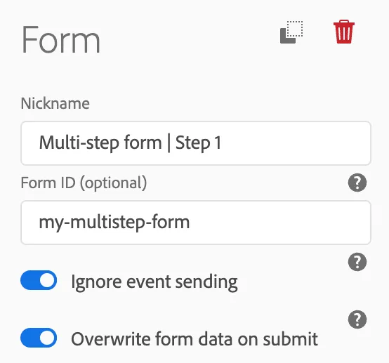Image resolution: width=389 pixels, height=363 pixels.
Task: Click the 'Overwrite form data on submit' label
Action: [x=194, y=339]
